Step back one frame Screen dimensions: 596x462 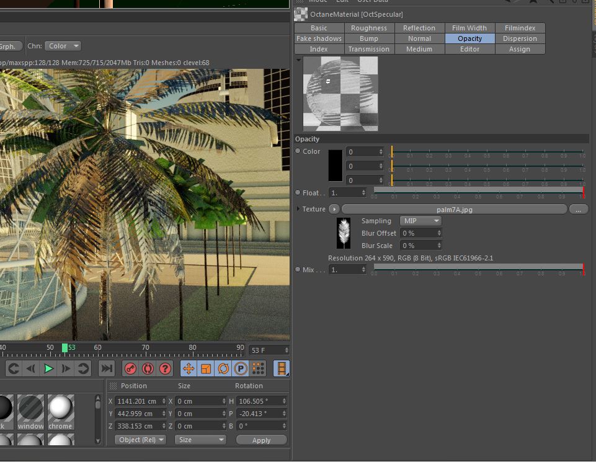(x=31, y=368)
